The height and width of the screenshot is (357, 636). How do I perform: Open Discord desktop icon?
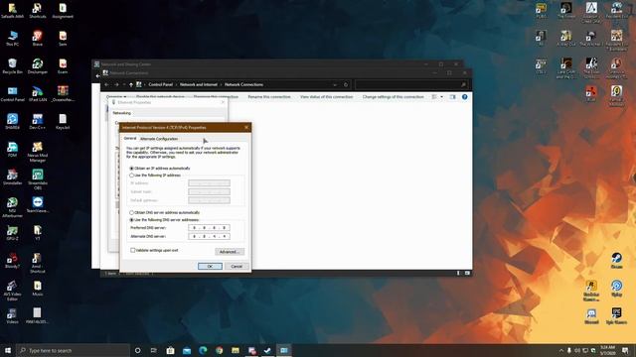click(x=591, y=316)
